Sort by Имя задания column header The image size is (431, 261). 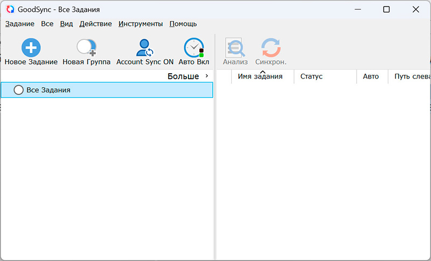pos(260,76)
